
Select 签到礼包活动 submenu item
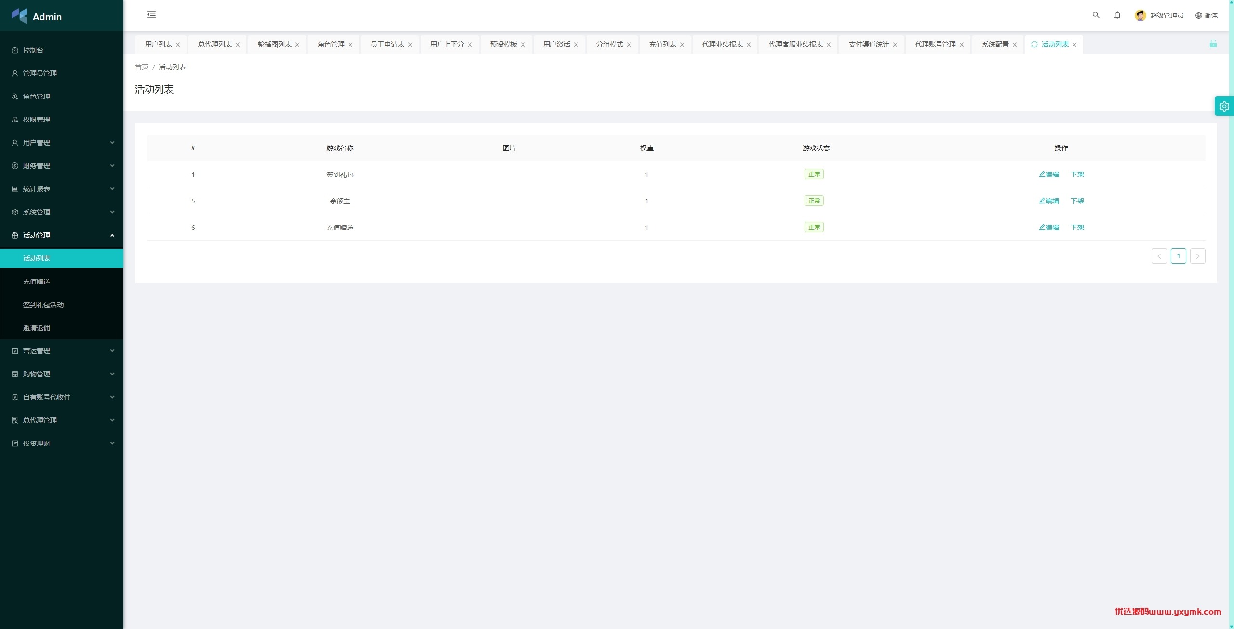click(62, 305)
